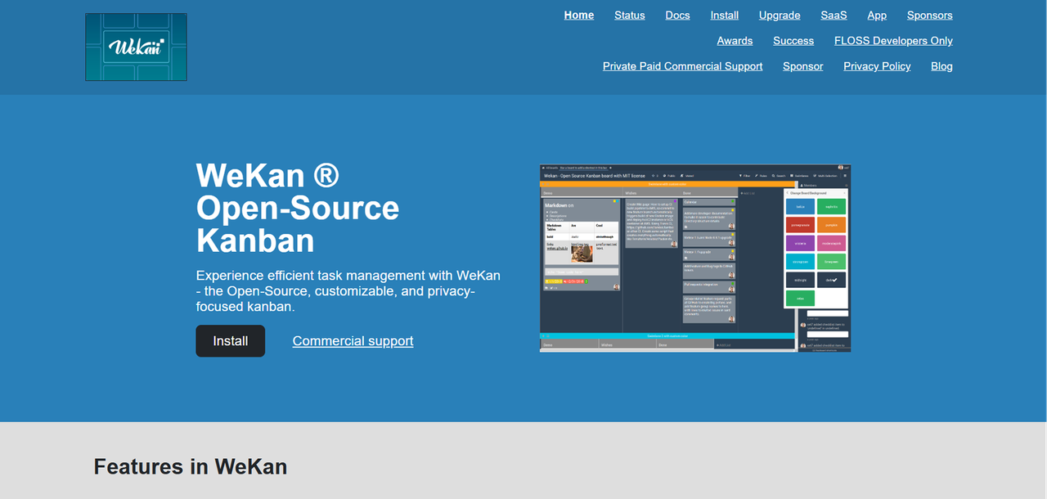Click the WeKan logo image

point(136,47)
